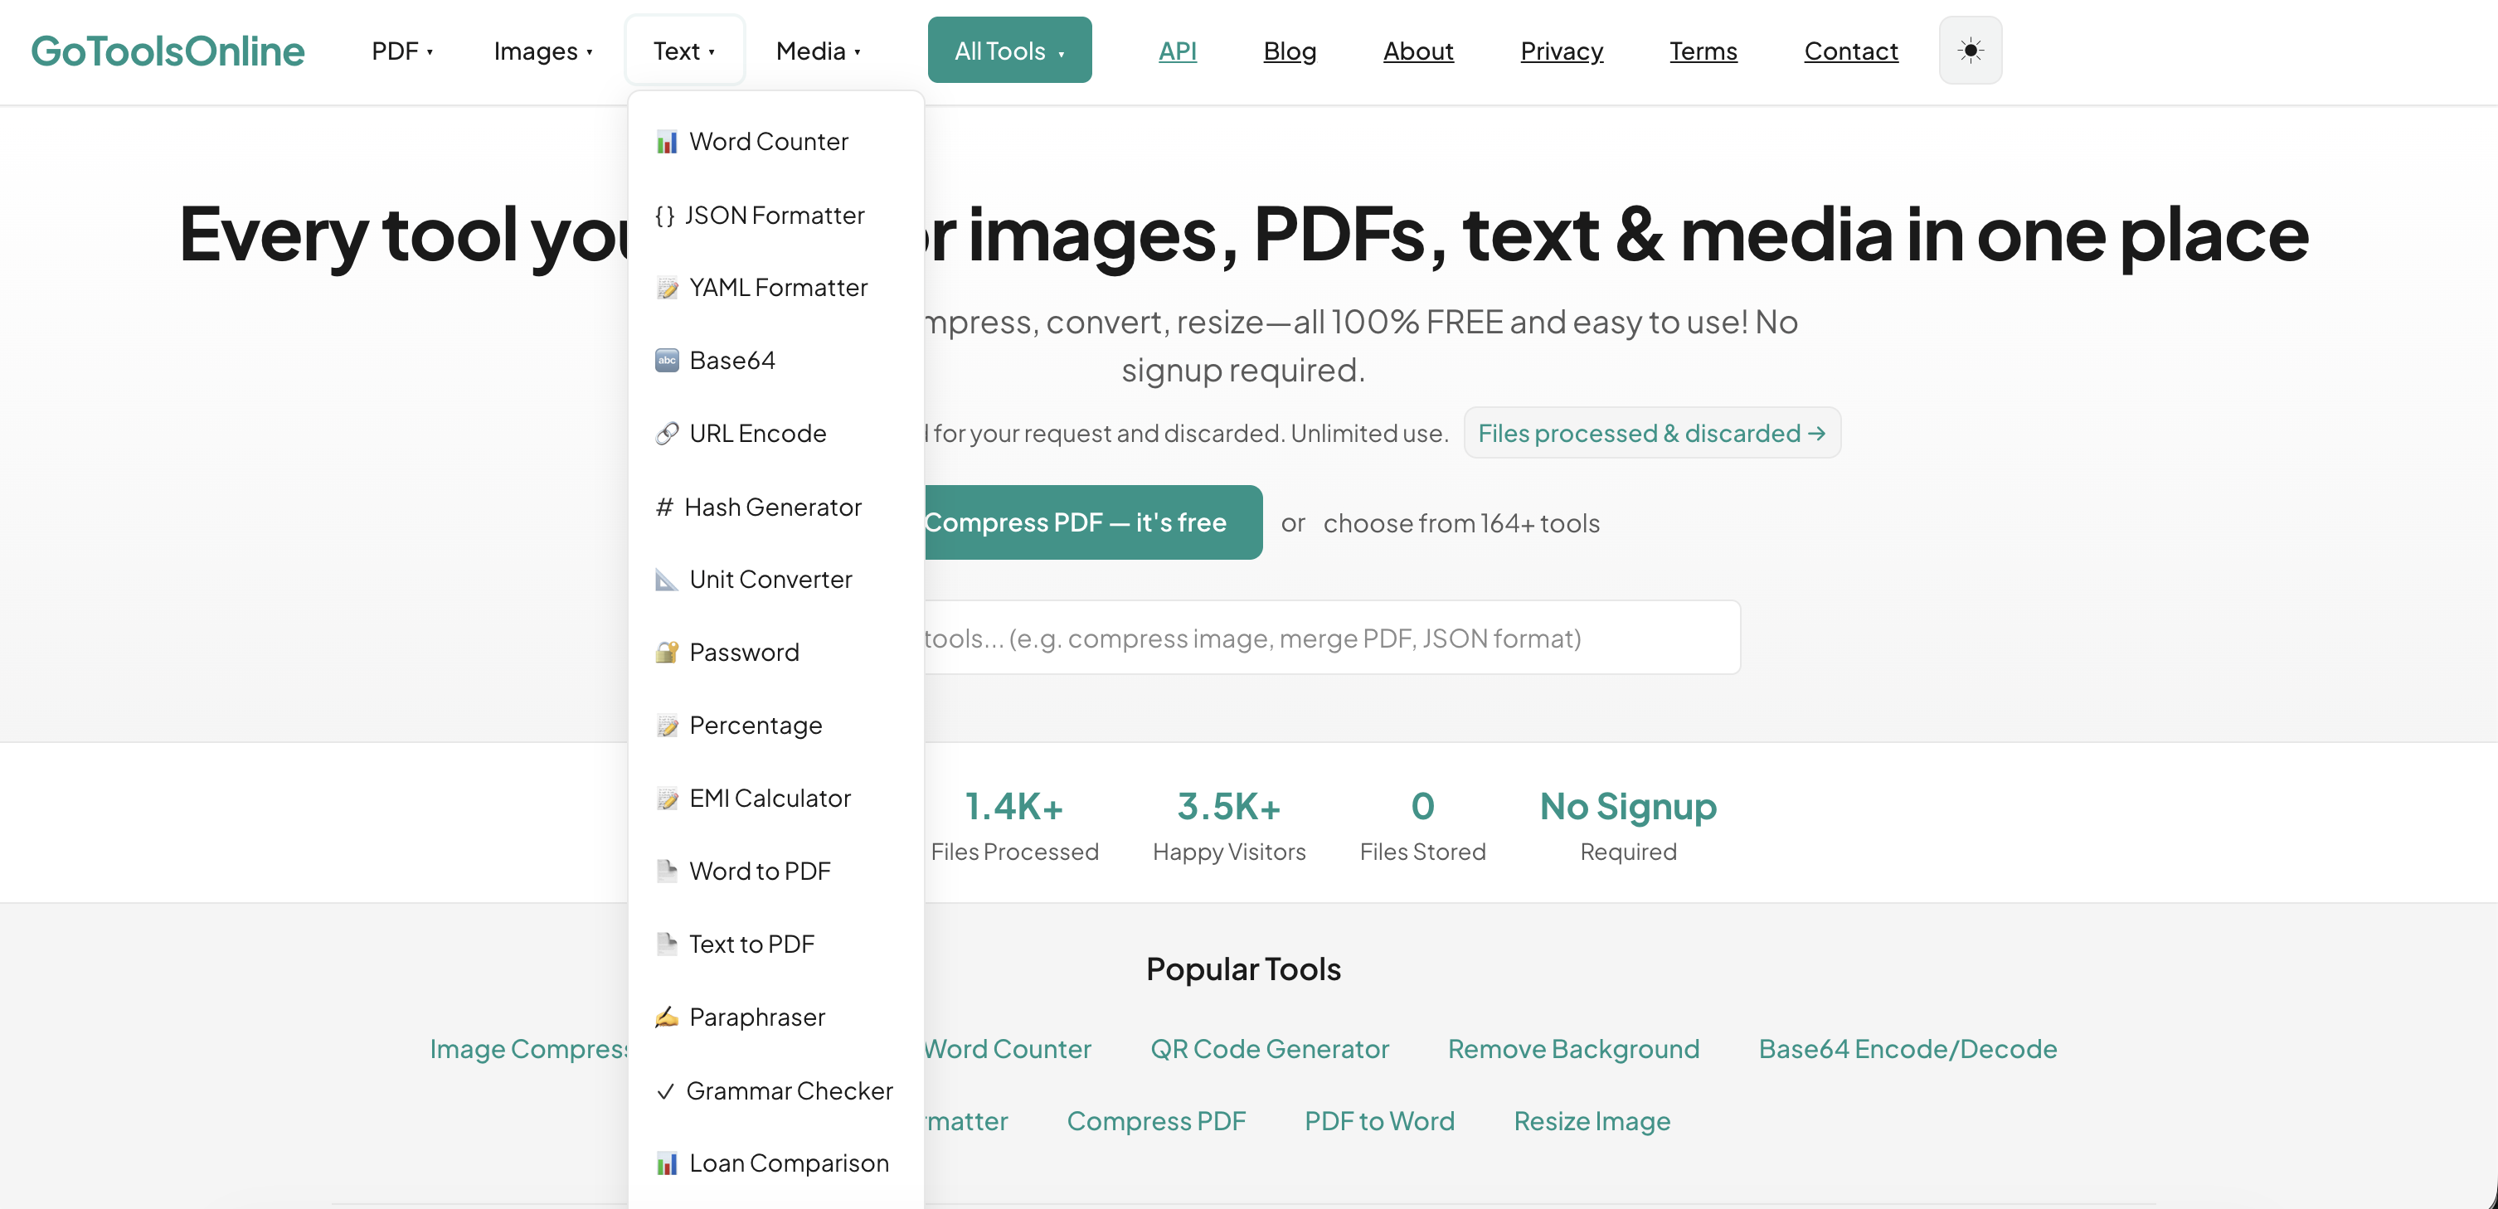Image resolution: width=2498 pixels, height=1209 pixels.
Task: Select Grammar Checker from the Text menu
Action: coord(789,1090)
